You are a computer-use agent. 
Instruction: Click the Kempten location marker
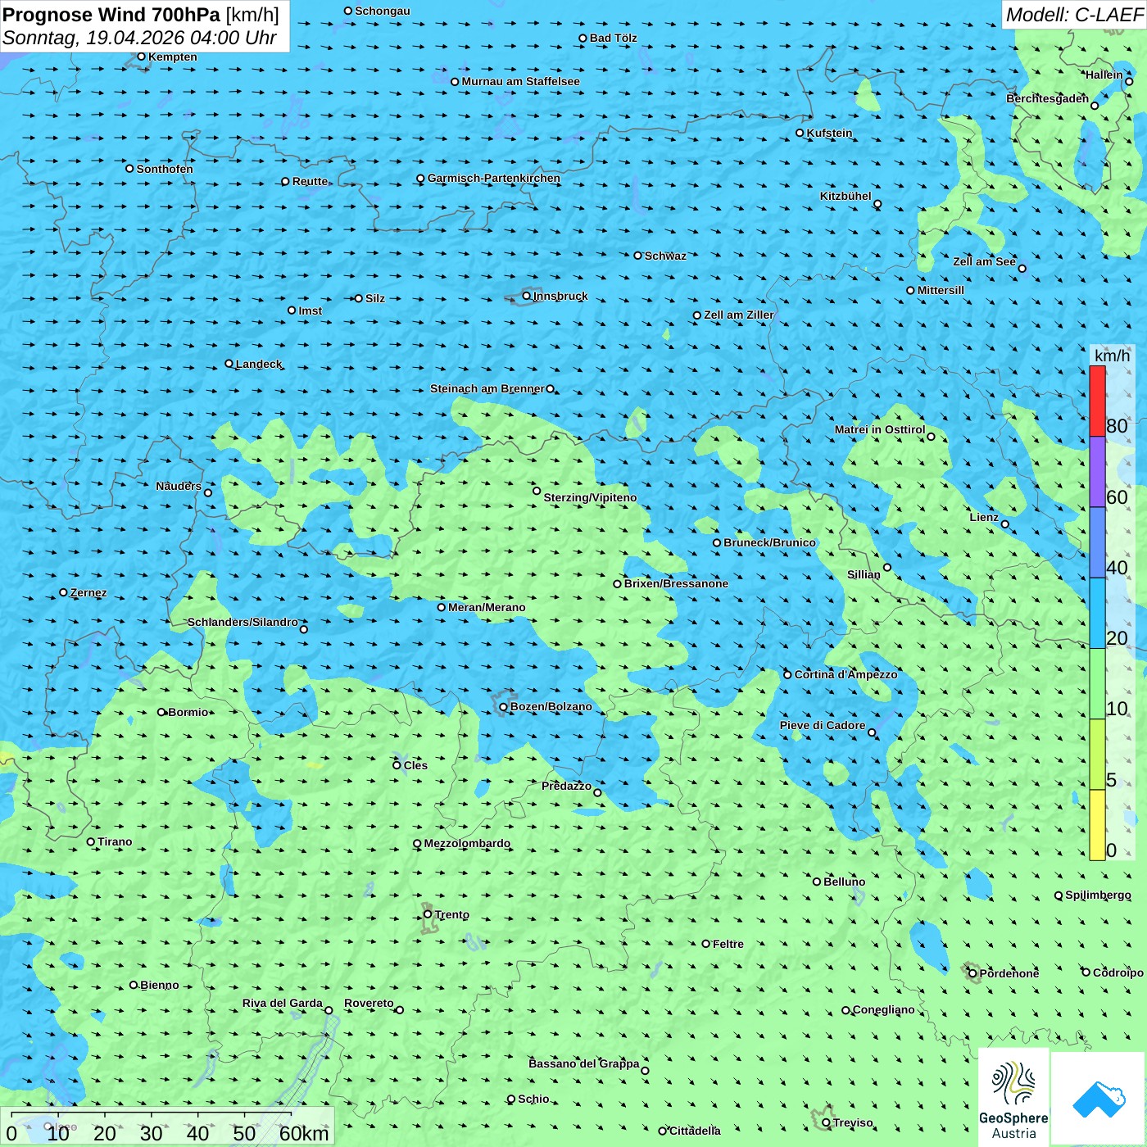point(142,57)
